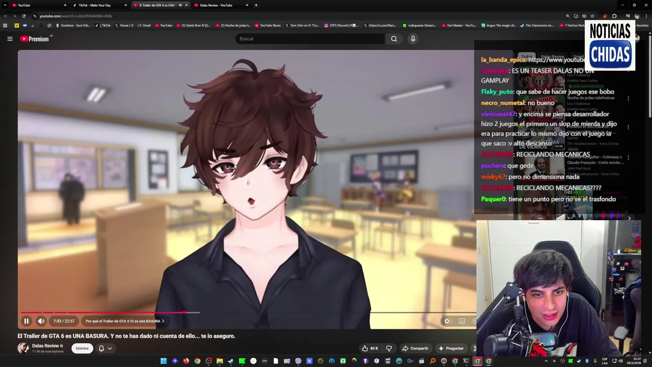The width and height of the screenshot is (652, 367).
Task: Open YouTube Music bookmark
Action: pos(268,25)
